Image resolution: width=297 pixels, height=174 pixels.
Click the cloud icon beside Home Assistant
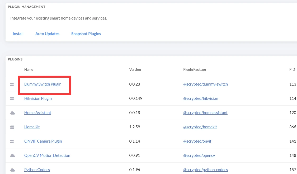(12, 113)
